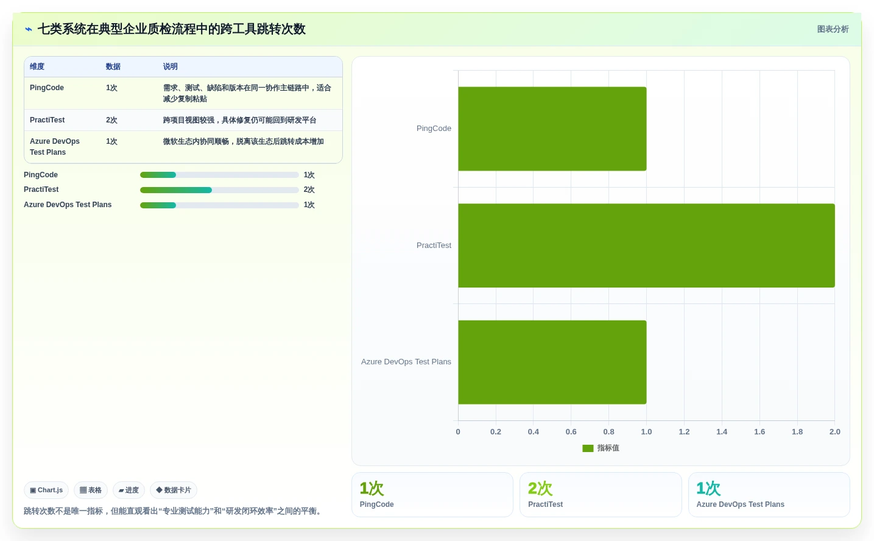Click the PingCode label in the progress list
This screenshot has width=874, height=541.
coord(41,175)
